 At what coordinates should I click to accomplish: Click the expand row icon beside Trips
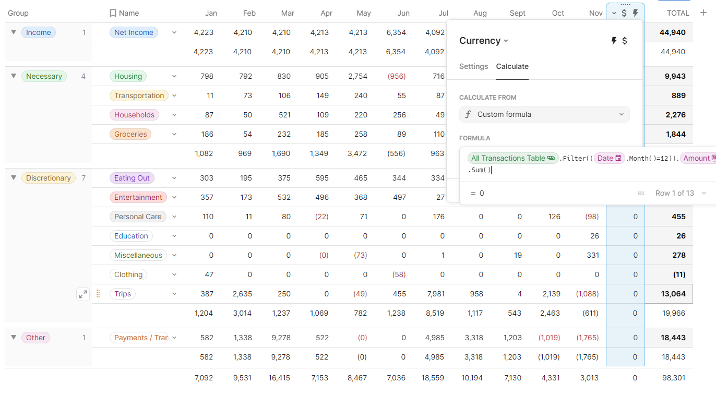coord(83,294)
